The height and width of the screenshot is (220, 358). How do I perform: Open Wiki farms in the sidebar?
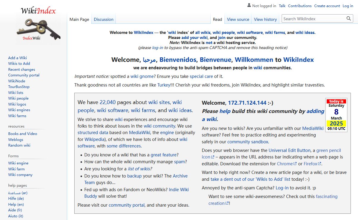tap(17, 116)
